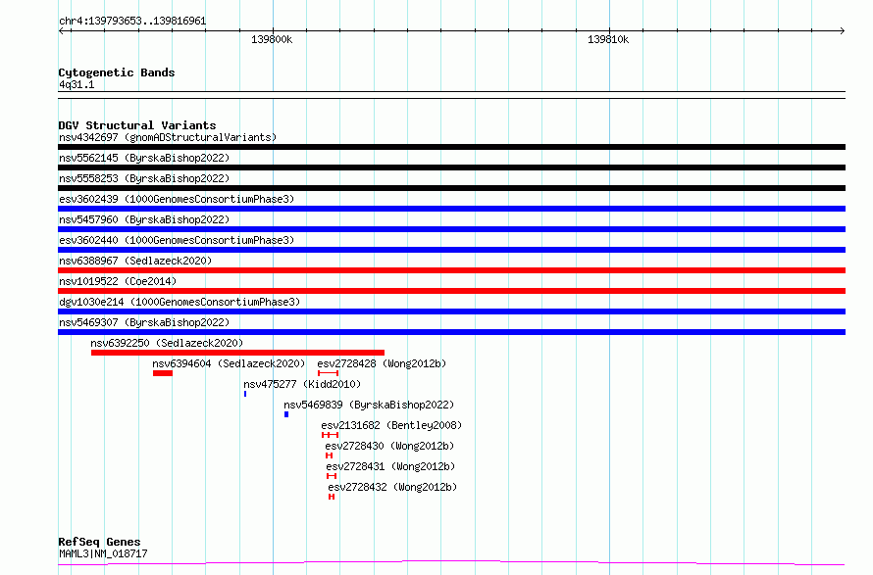Open variant esv3602440 1000GenomesConsortiumPhase3 label
This screenshot has width=873, height=575.
coord(177,240)
